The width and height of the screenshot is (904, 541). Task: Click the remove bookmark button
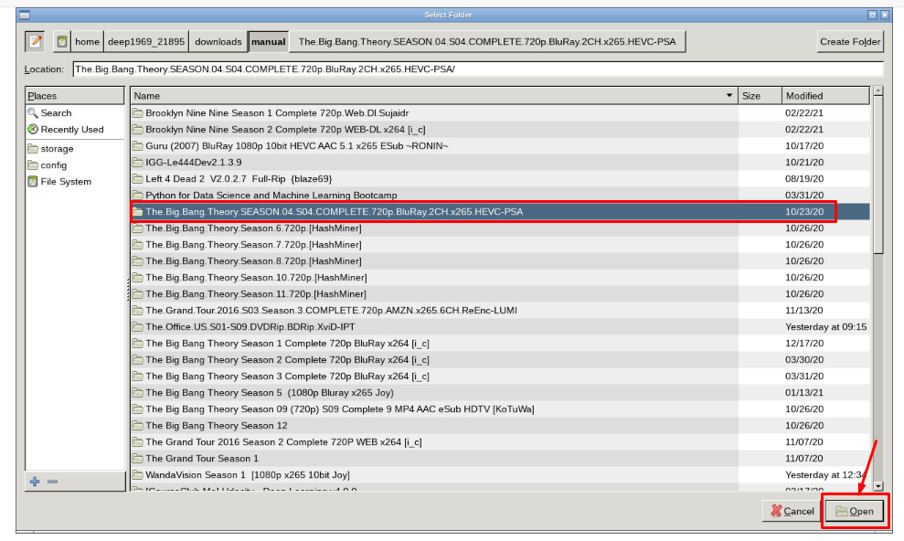[52, 482]
